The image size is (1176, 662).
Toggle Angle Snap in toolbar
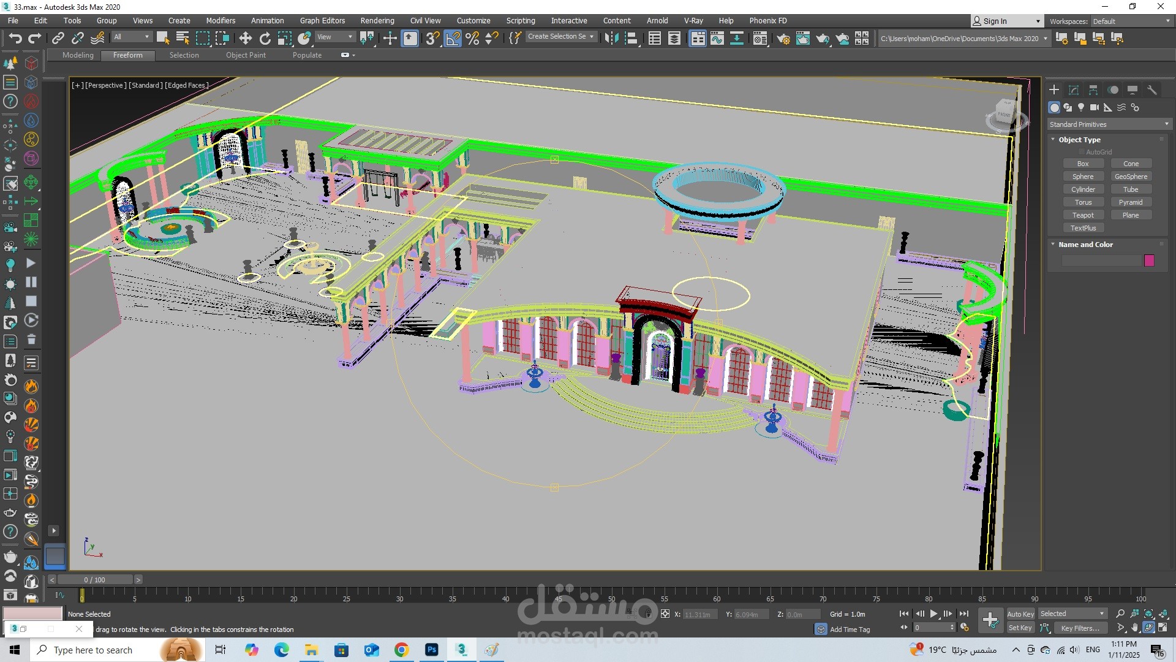point(453,39)
